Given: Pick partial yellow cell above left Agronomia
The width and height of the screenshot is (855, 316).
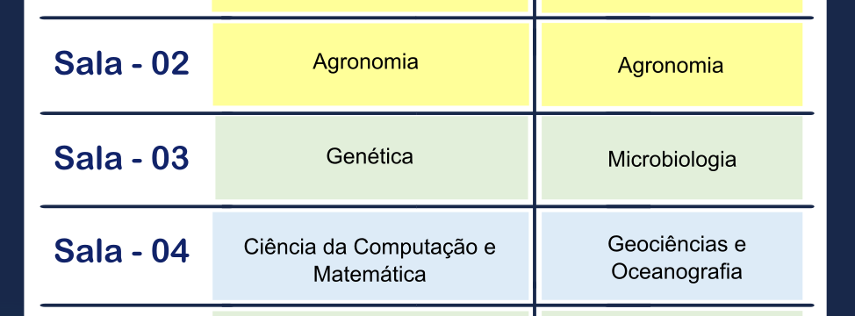Looking at the screenshot, I should (370, 5).
